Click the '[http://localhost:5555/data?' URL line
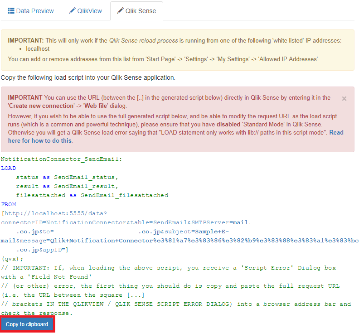The width and height of the screenshot is (359, 333). click(54, 213)
